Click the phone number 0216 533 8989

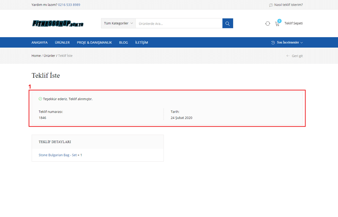tap(69, 5)
